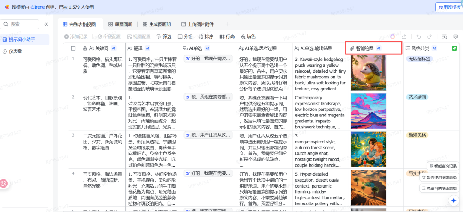Click the 总结当前多维表格 button
Image resolution: width=463 pixels, height=212 pixels.
pos(439,188)
